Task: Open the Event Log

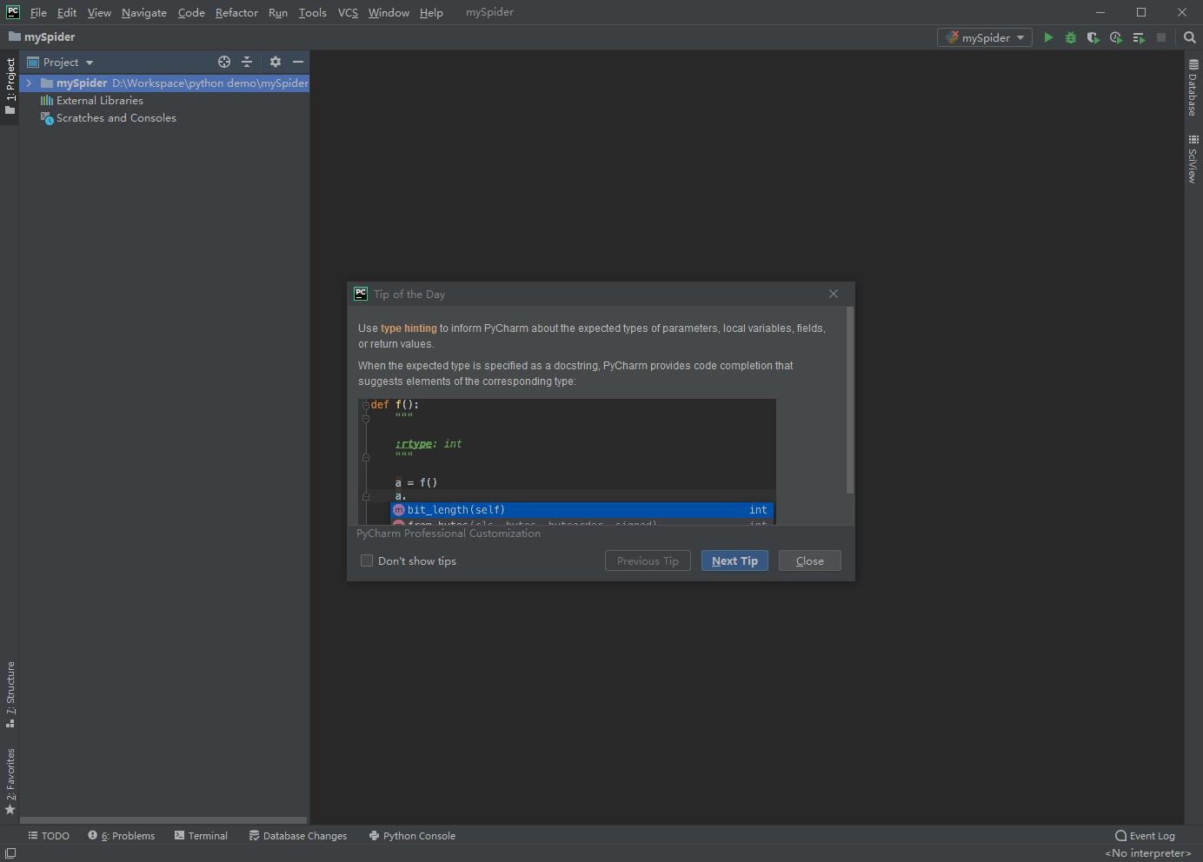Action: 1145,836
